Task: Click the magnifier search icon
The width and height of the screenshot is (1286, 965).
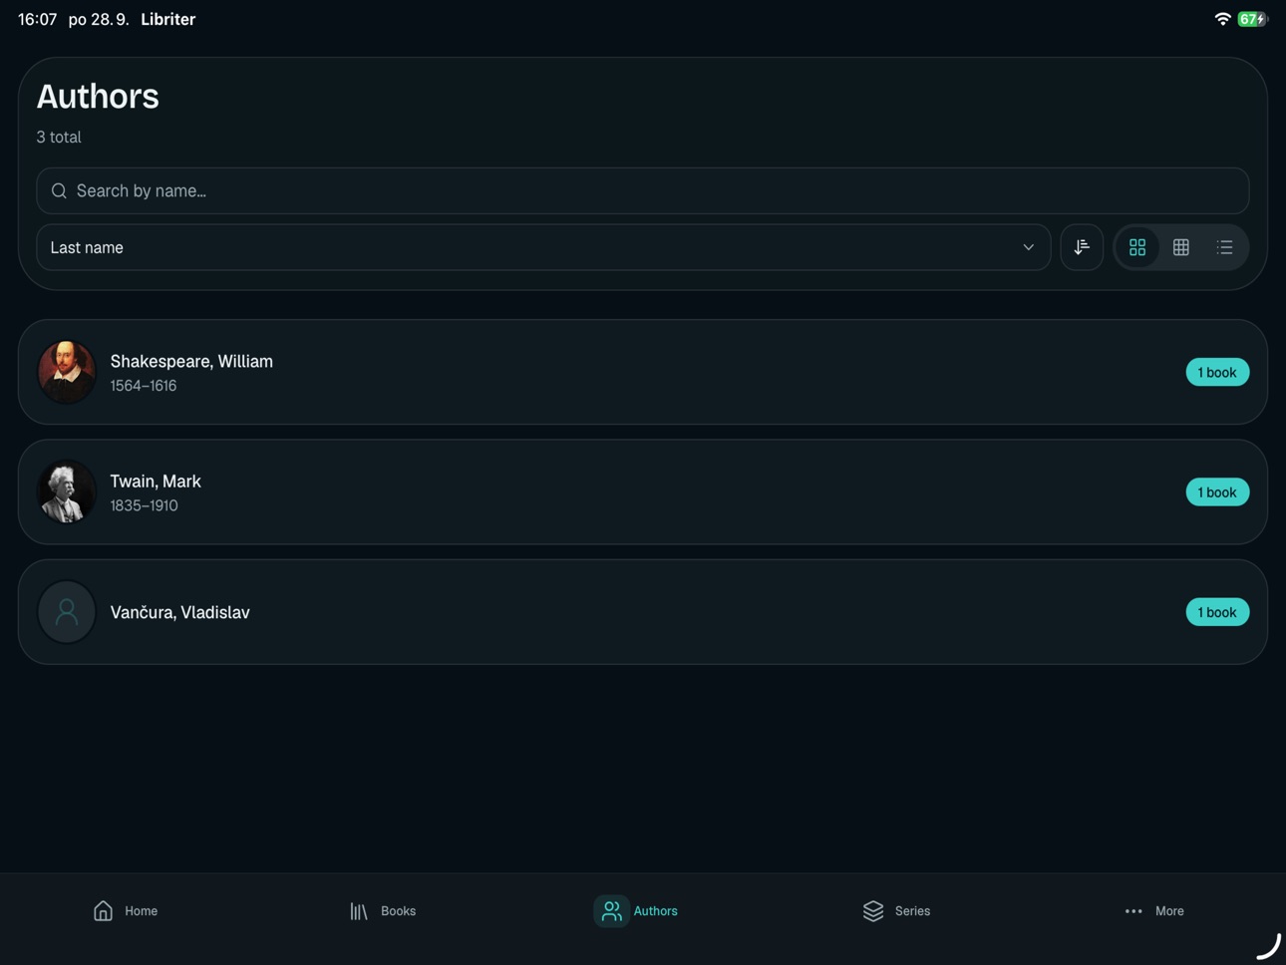Action: point(59,190)
